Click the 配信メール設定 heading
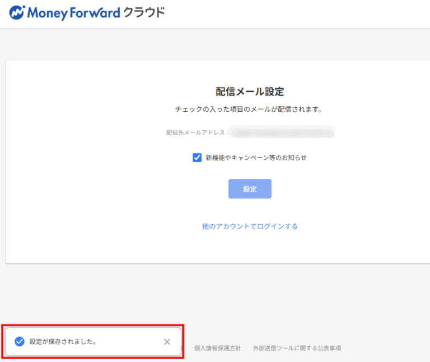The image size is (430, 362). [250, 92]
